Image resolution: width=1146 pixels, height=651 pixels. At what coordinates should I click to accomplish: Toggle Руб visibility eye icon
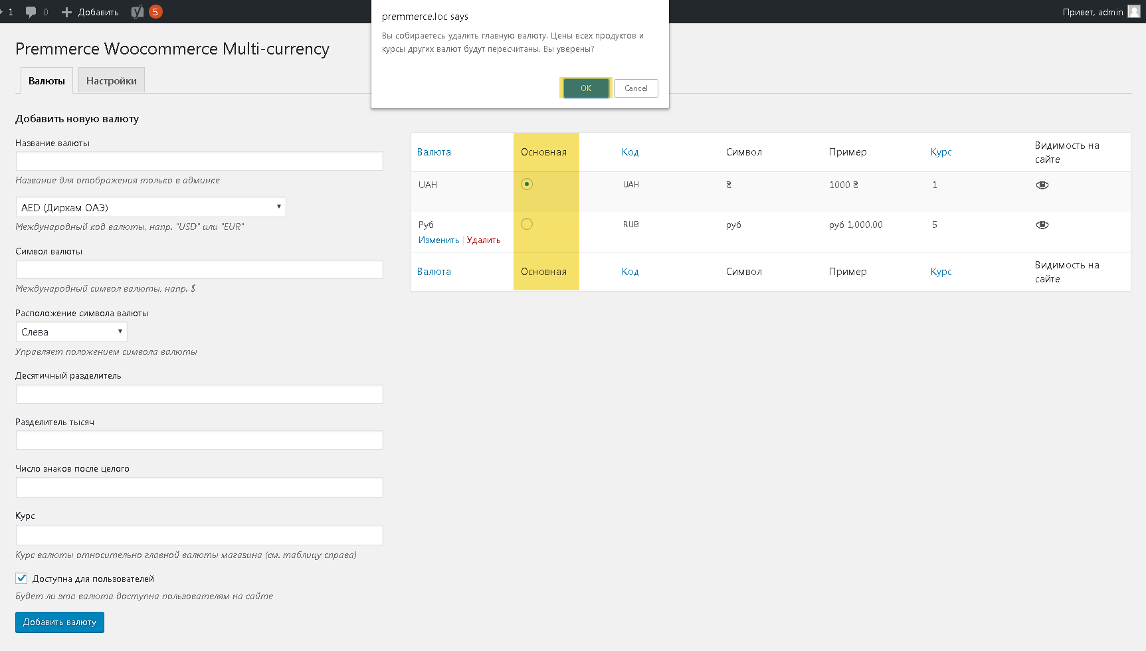pos(1042,225)
